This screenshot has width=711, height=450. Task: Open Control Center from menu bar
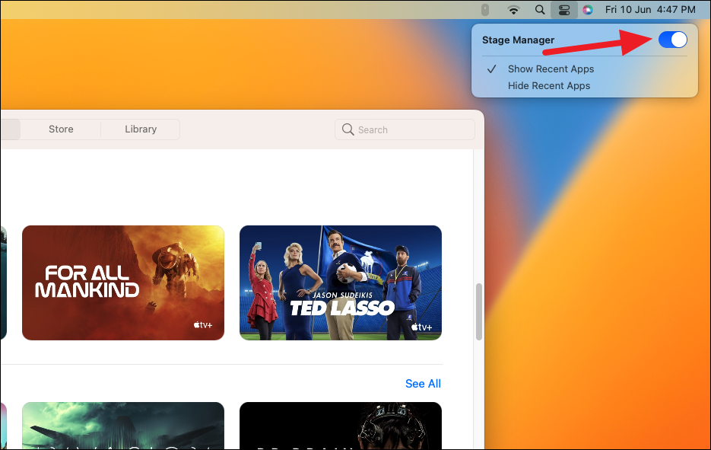pyautogui.click(x=564, y=10)
